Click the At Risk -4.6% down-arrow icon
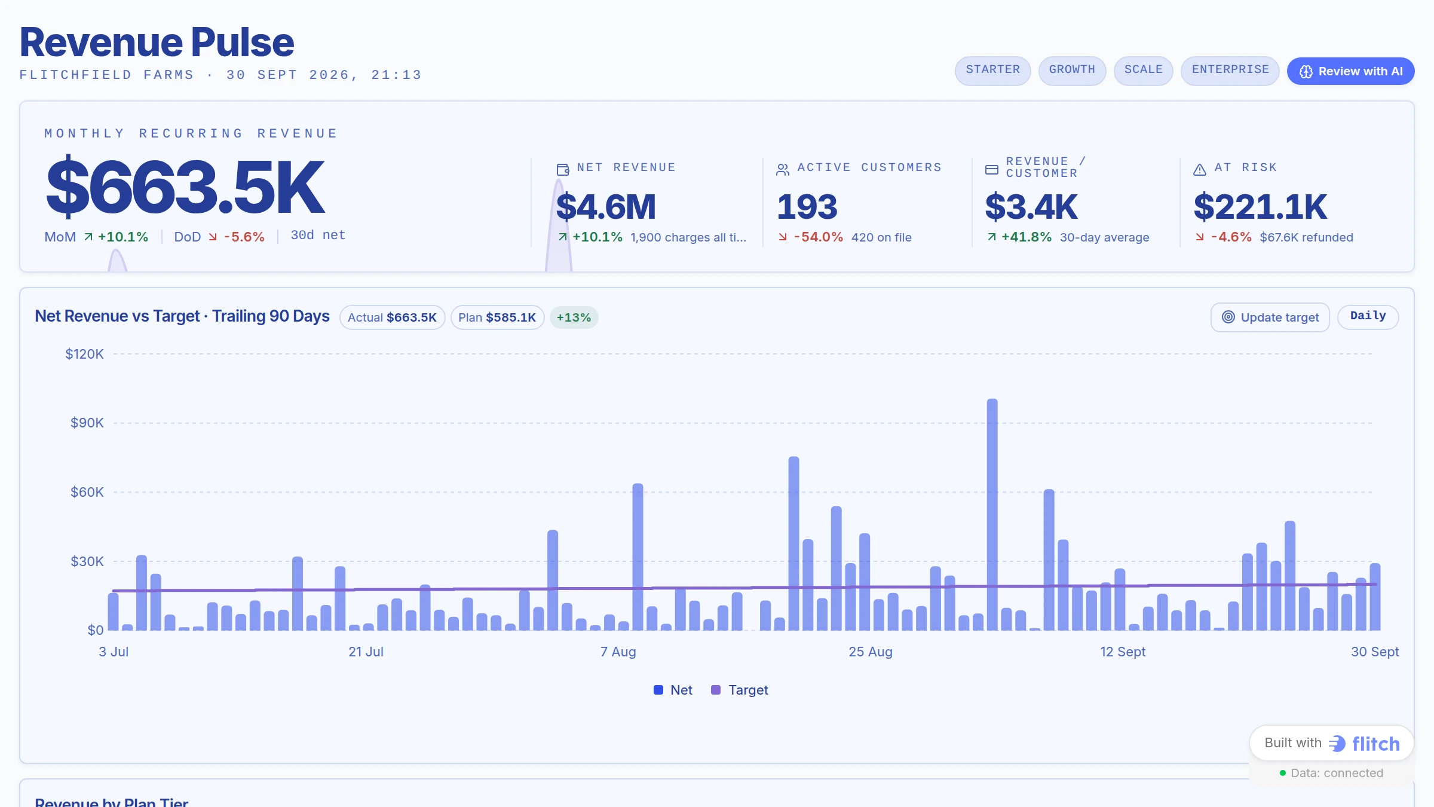 coord(1200,237)
